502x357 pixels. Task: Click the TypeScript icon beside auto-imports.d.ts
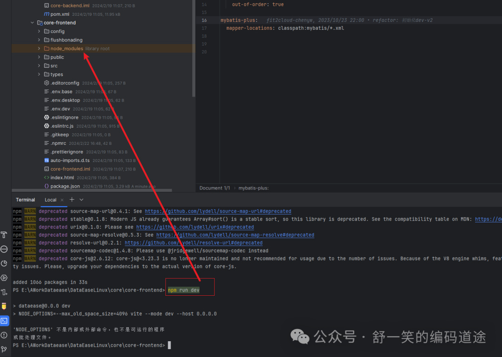click(x=46, y=160)
